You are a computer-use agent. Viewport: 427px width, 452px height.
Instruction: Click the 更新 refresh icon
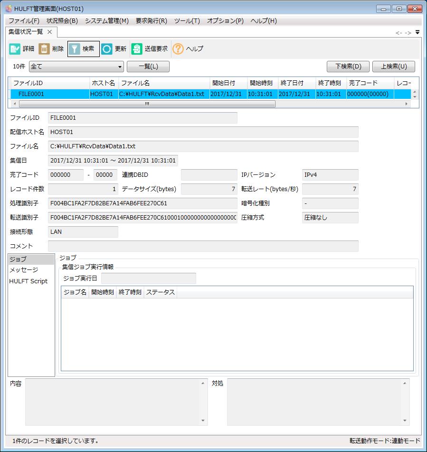click(x=106, y=49)
